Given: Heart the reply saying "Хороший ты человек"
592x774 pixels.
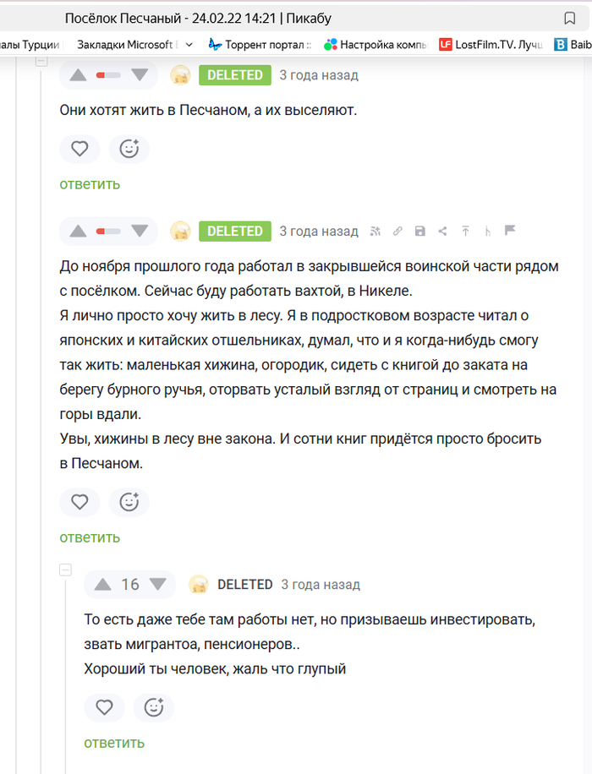Looking at the screenshot, I should 104,707.
